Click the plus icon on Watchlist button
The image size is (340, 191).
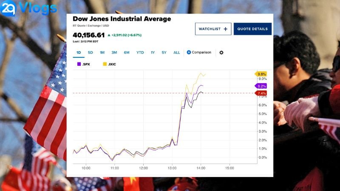click(226, 29)
